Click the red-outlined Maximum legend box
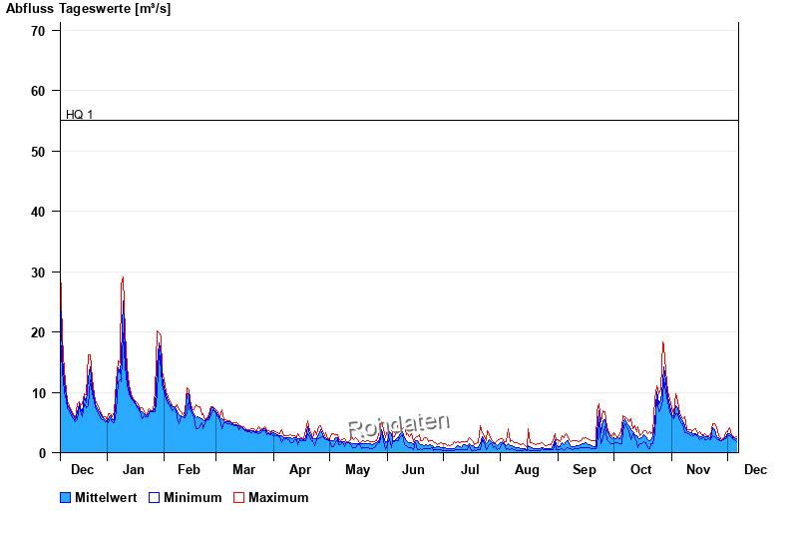Viewport: 798px width, 549px height. click(238, 497)
